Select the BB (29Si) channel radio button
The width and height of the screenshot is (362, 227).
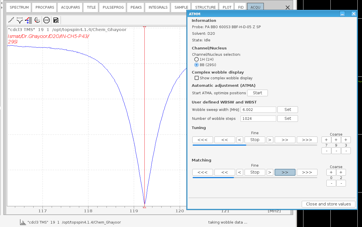(x=197, y=65)
